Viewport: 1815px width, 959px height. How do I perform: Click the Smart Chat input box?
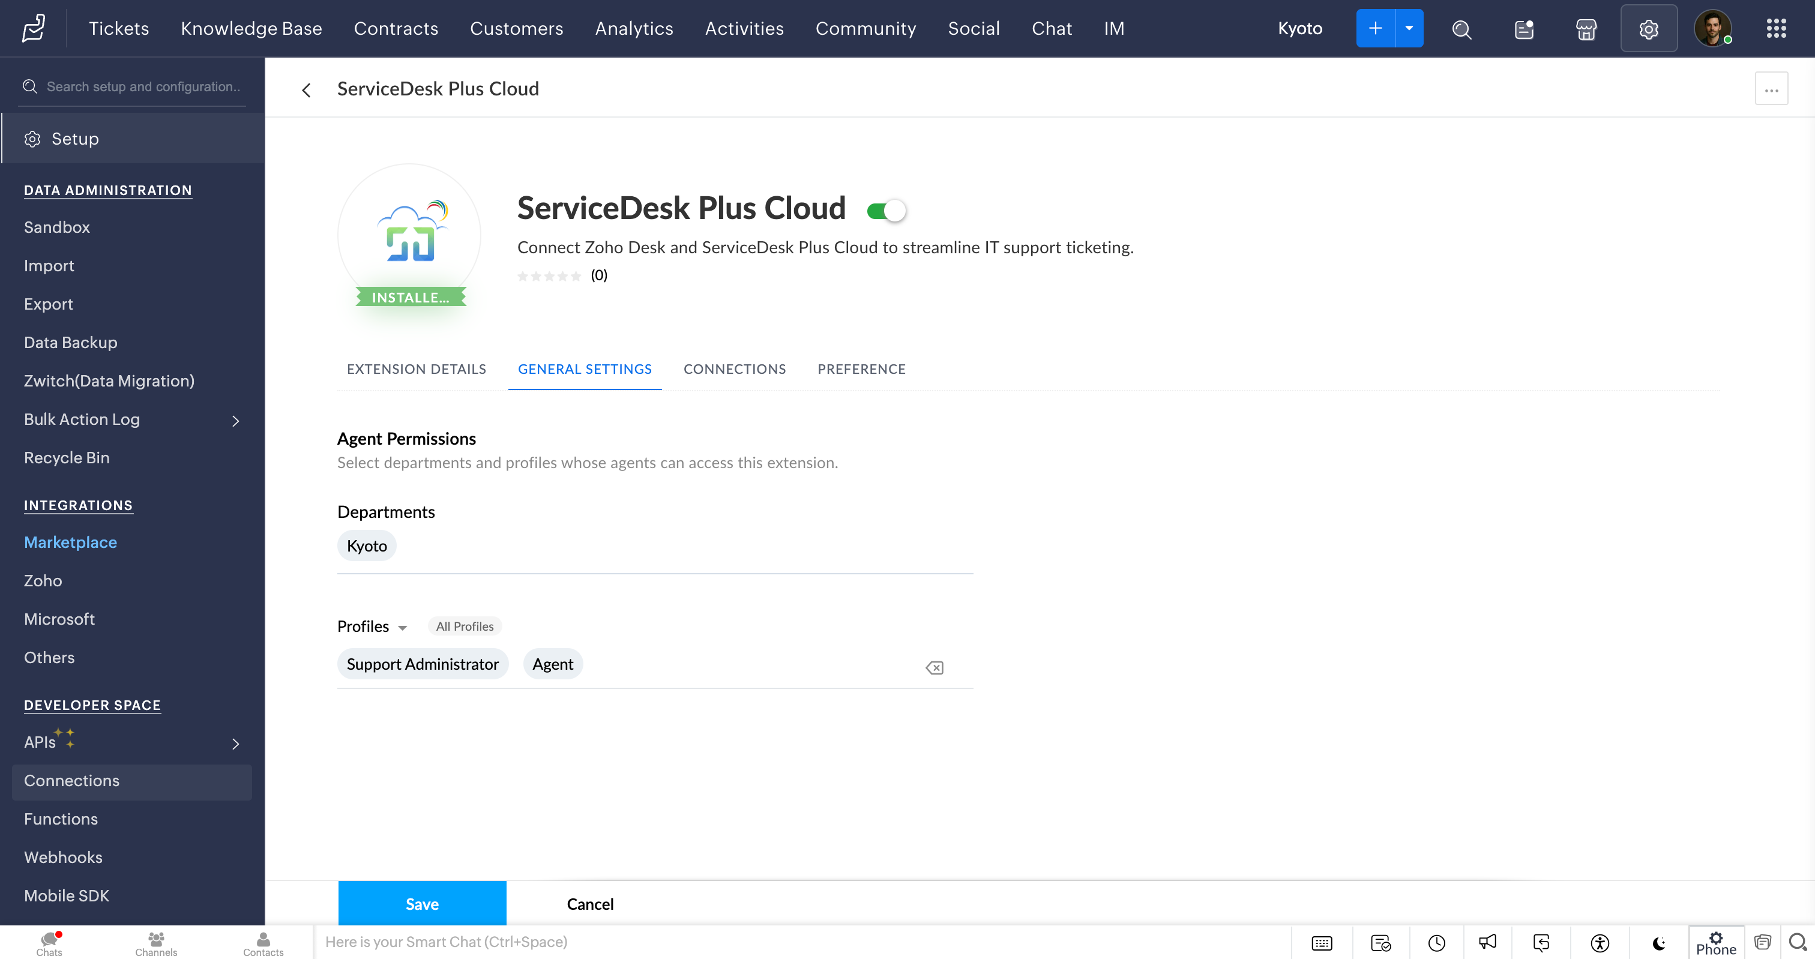pos(802,942)
